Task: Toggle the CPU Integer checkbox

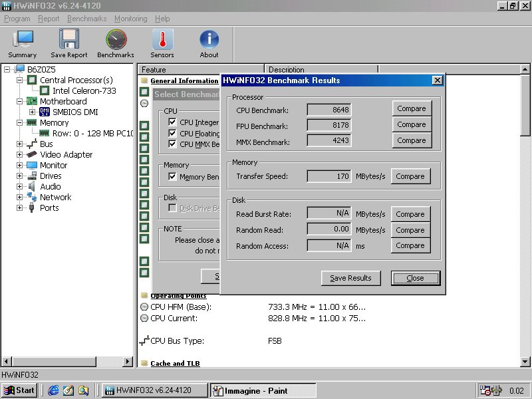Action: pyautogui.click(x=172, y=122)
